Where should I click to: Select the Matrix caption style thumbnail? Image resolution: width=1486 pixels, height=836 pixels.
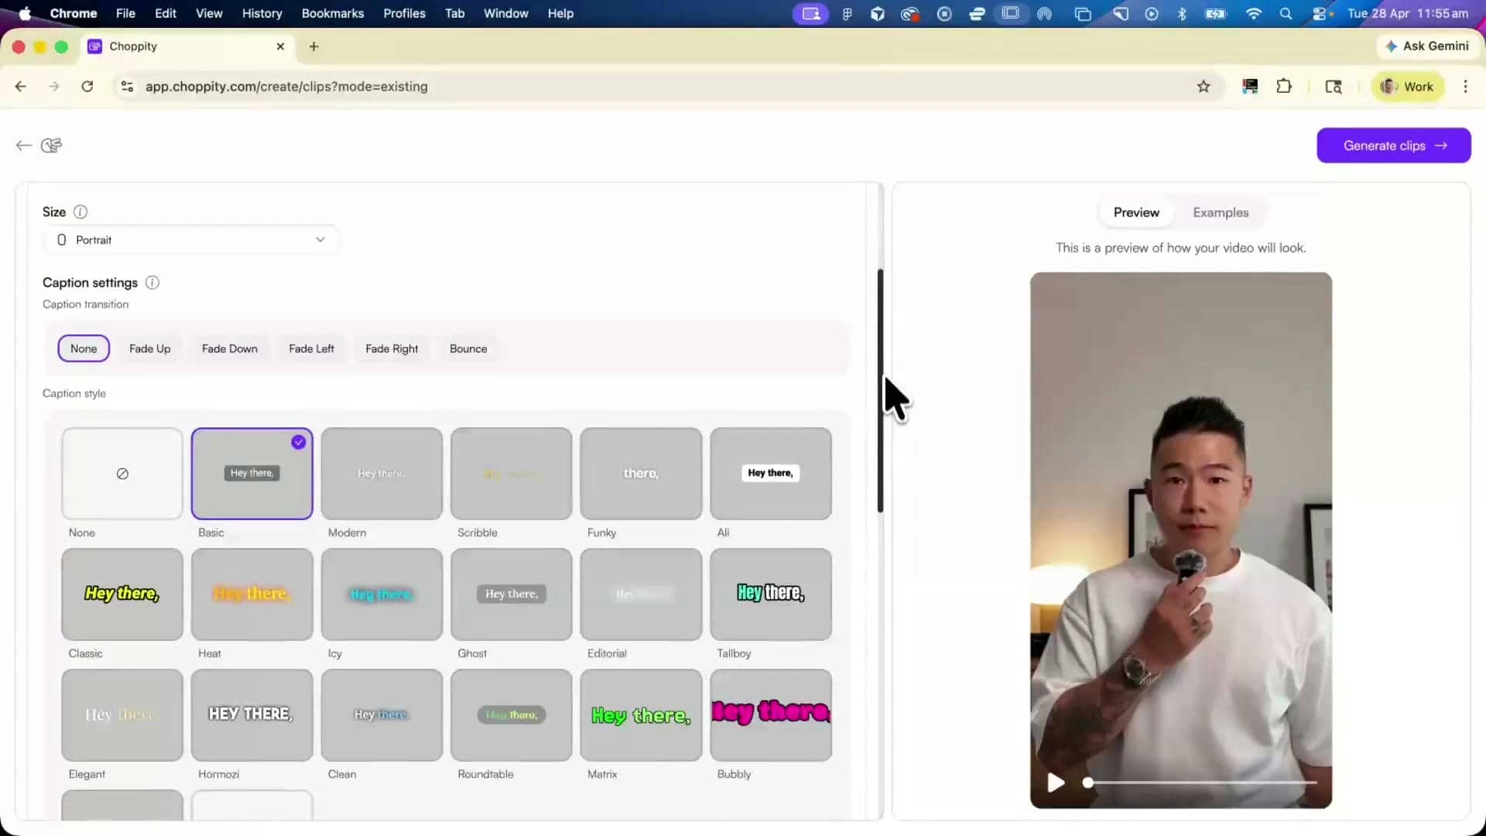[x=641, y=715]
